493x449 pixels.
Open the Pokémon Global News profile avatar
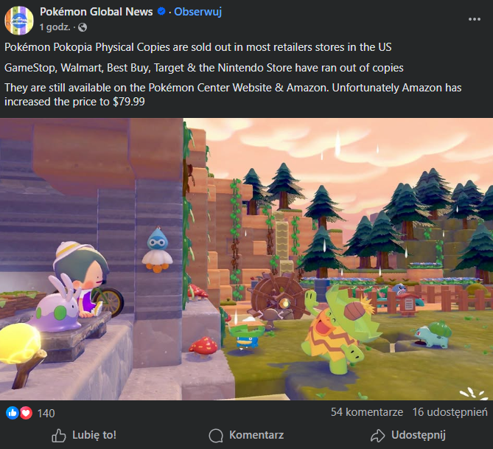(19, 20)
